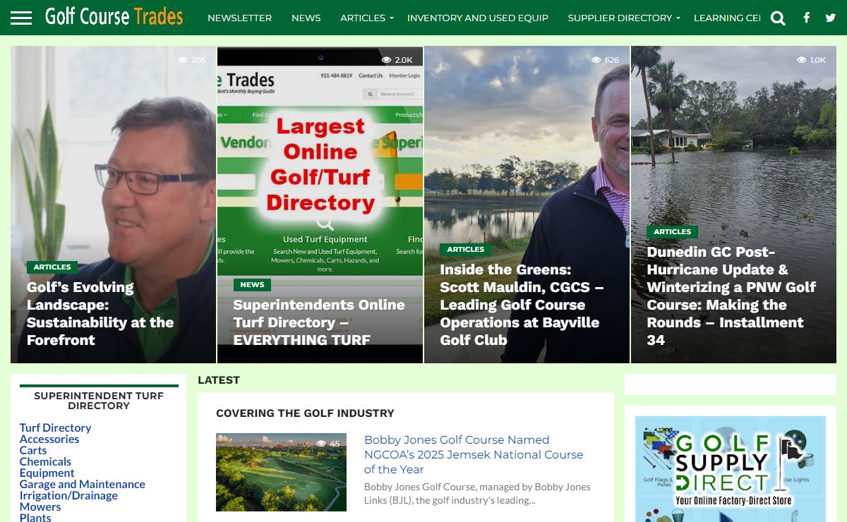Viewport: 847px width, 522px height.
Task: Open Bobby Jones Golf Course Named article
Action: tap(474, 454)
